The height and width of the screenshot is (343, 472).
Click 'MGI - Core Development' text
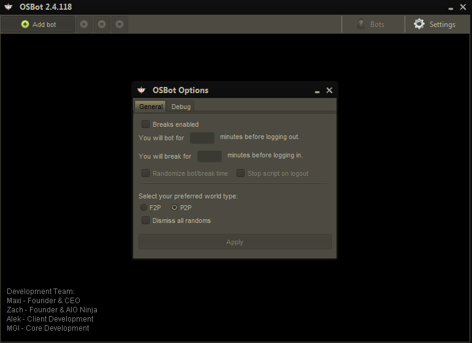(x=48, y=328)
